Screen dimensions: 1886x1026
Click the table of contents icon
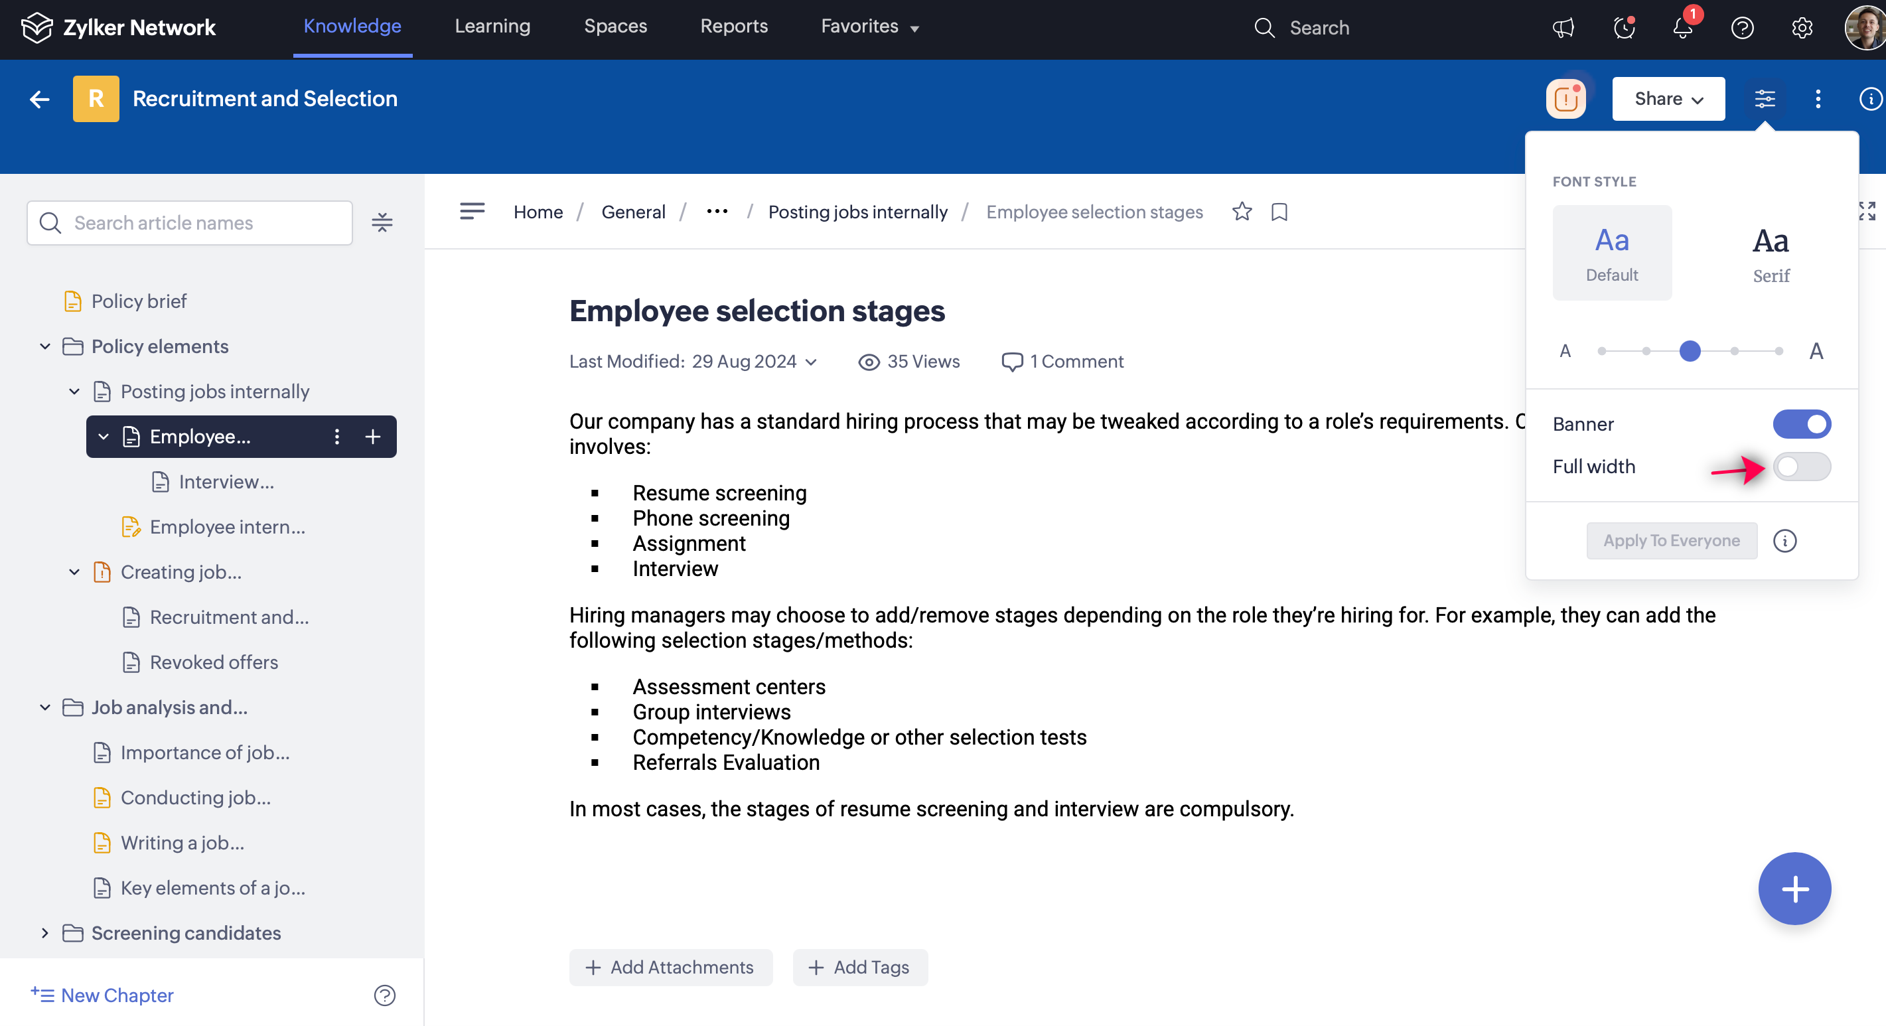pos(472,212)
